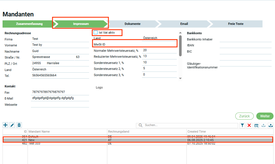Image resolution: width=275 pixels, height=164 pixels.
Task: Click the download icon next to upload
Action: pyautogui.click(x=263, y=125)
